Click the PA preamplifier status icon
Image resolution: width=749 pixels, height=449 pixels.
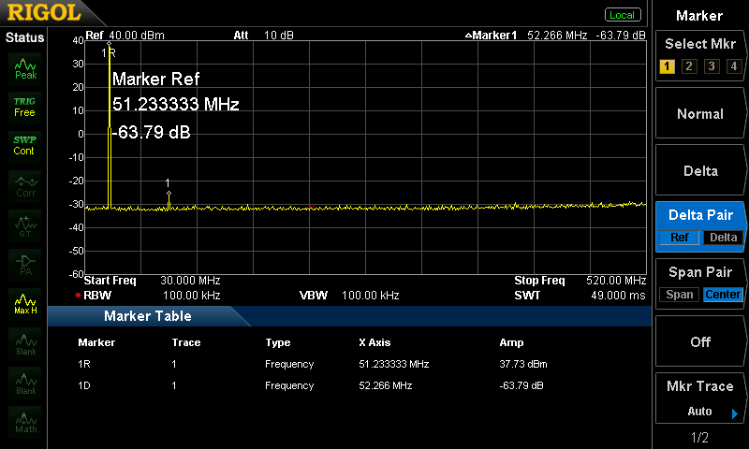(x=25, y=263)
